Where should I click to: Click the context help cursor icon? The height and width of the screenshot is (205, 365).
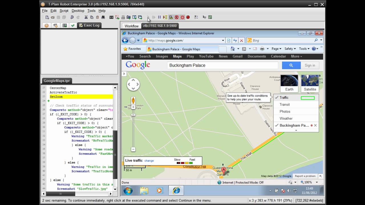click(x=204, y=17)
